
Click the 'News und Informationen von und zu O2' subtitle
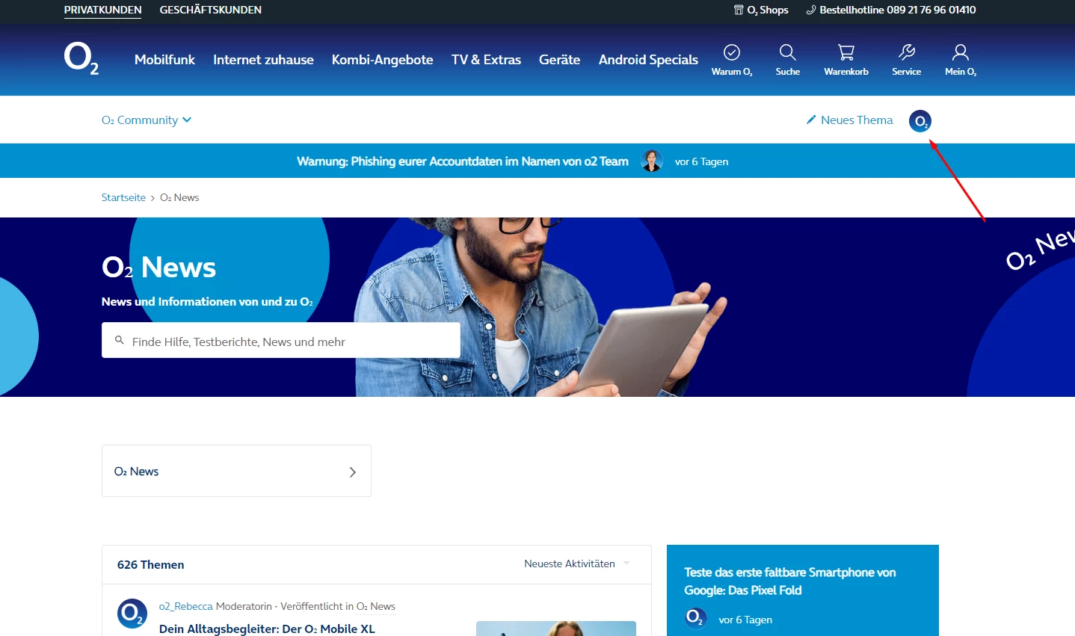[x=208, y=302]
